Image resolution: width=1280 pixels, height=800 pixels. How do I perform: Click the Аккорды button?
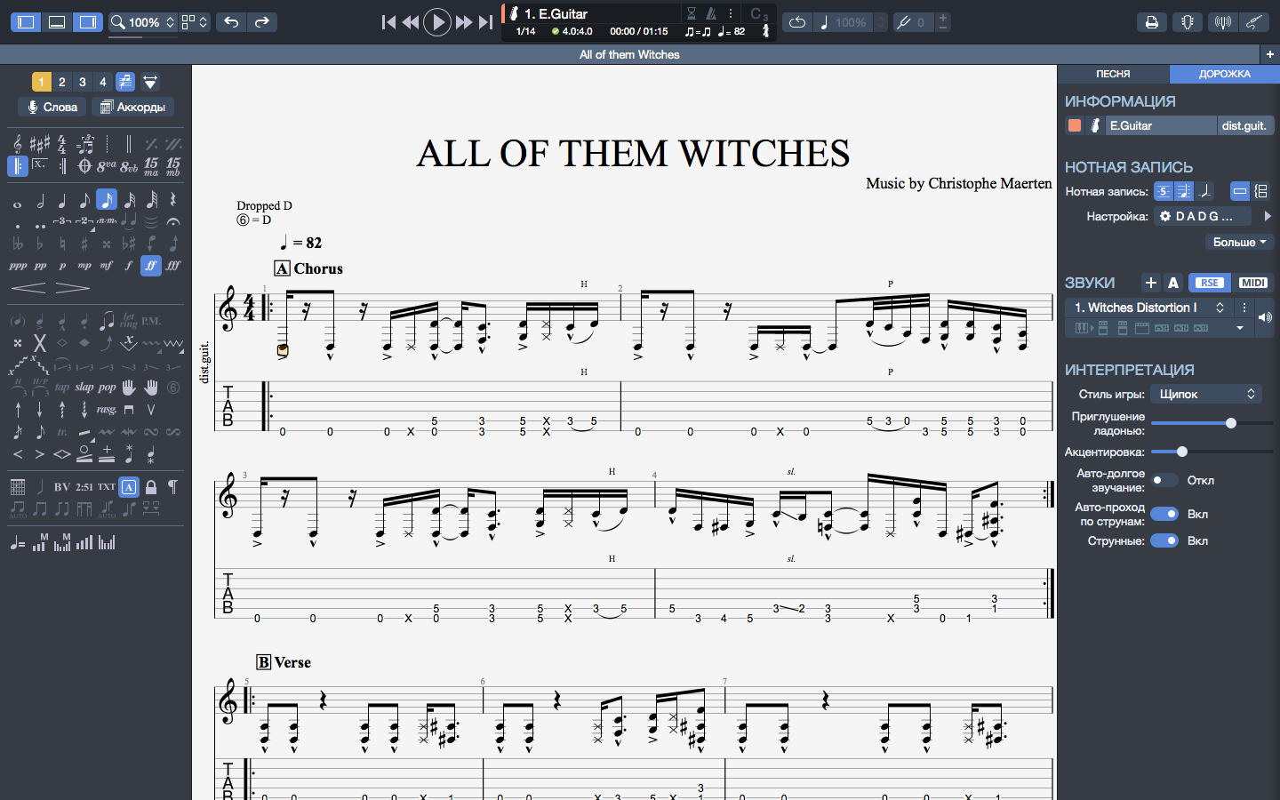pyautogui.click(x=132, y=107)
